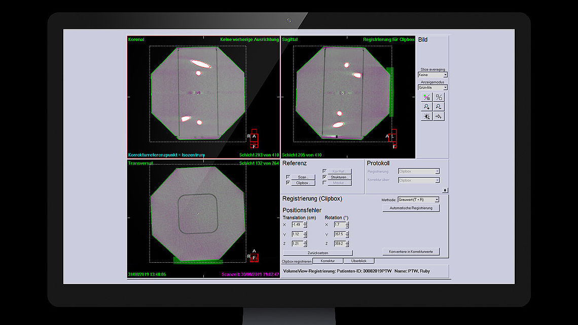Viewport: 578px width, 325px height.
Task: Disable the Scan checkbox
Action: 287,177
